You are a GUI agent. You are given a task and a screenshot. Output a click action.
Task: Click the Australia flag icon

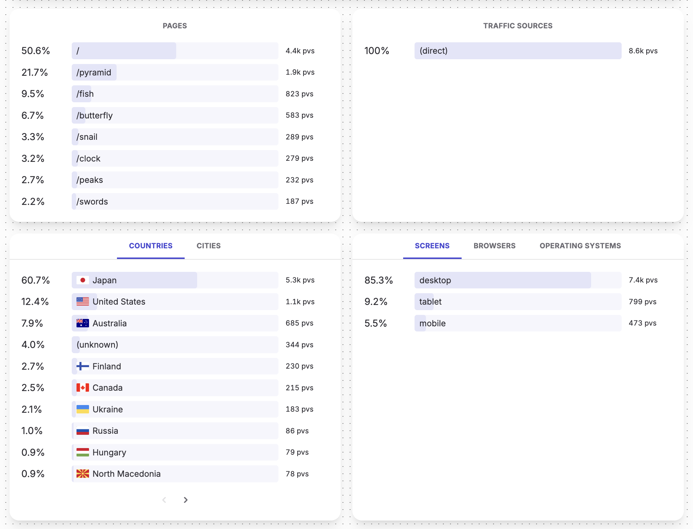coord(82,323)
